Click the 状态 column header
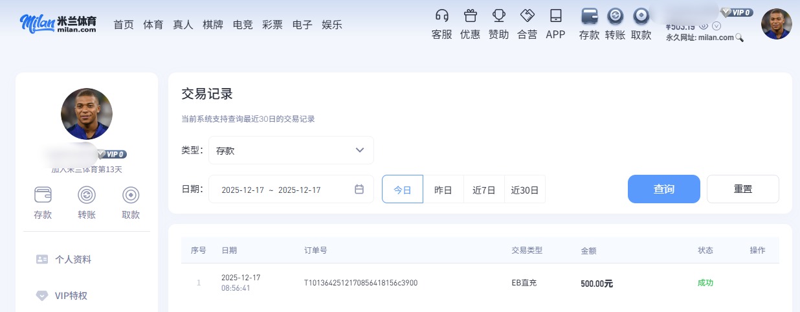Screen dimensions: 800x312 (x=706, y=250)
